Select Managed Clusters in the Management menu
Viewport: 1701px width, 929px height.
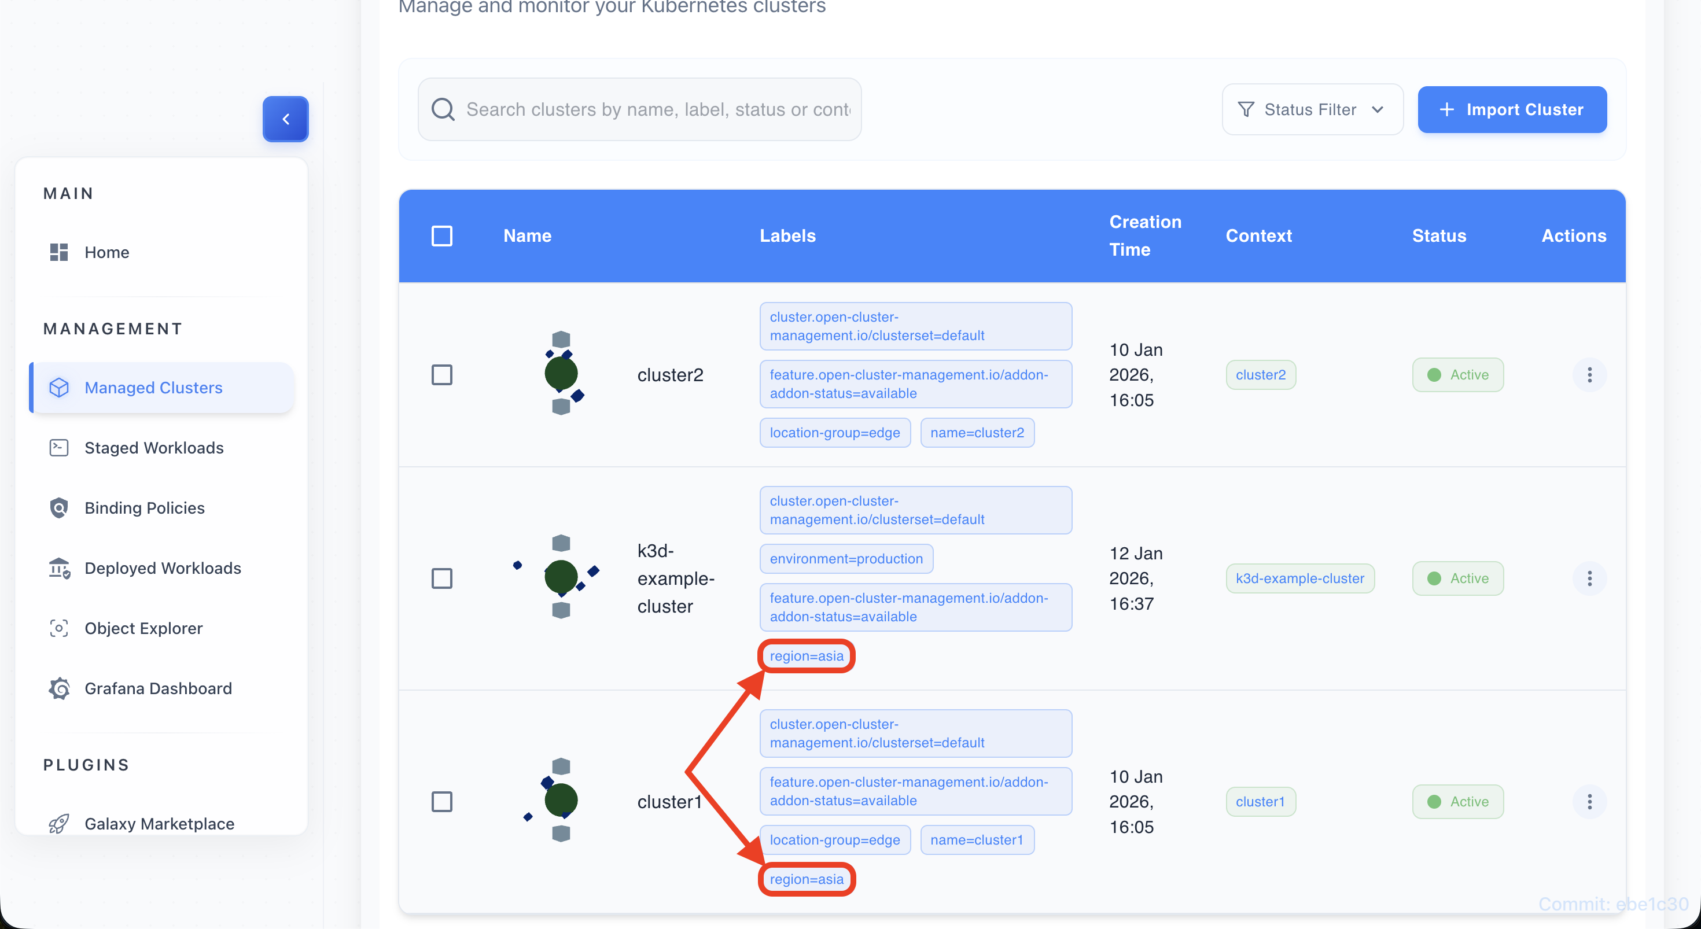153,388
